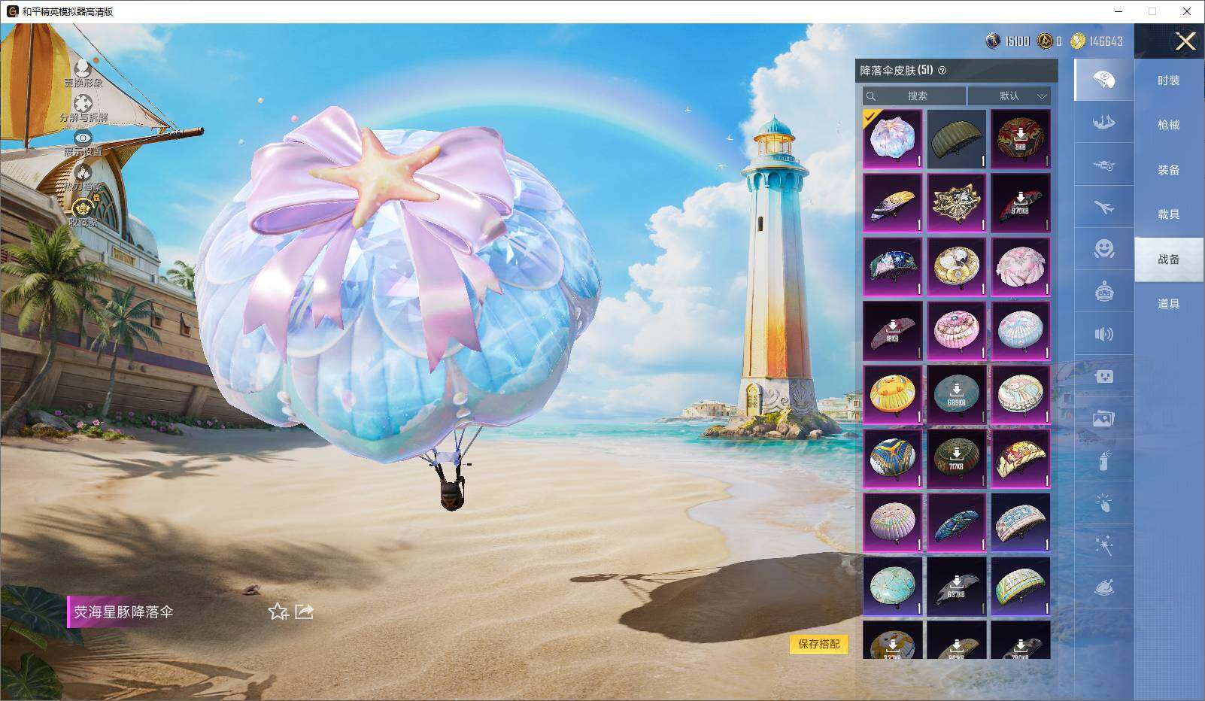The width and height of the screenshot is (1205, 701).
Task: Select the smiley emote category icon
Action: click(1103, 249)
